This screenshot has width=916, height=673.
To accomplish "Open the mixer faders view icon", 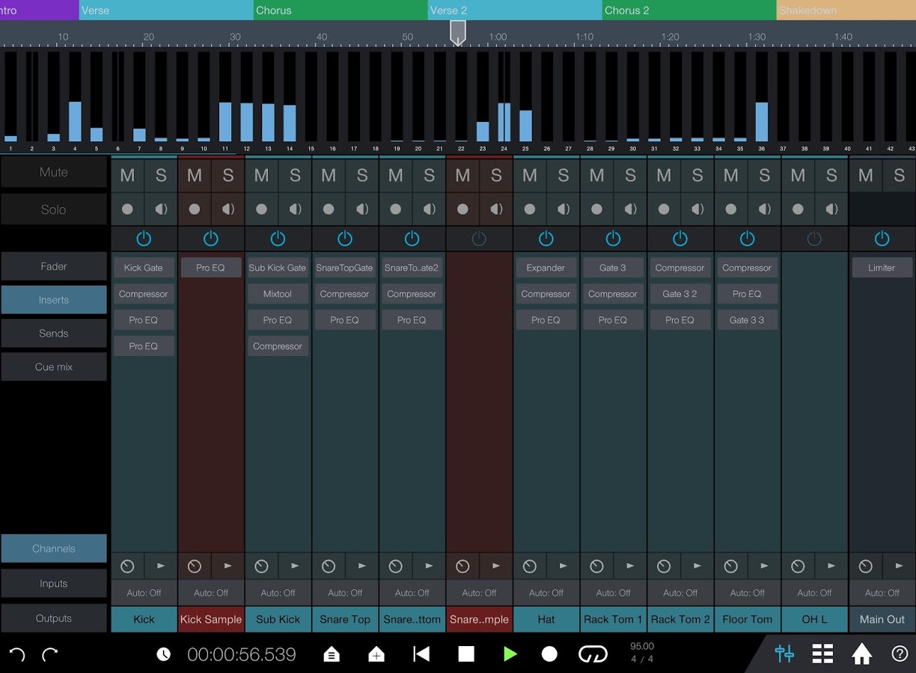I will (x=784, y=654).
